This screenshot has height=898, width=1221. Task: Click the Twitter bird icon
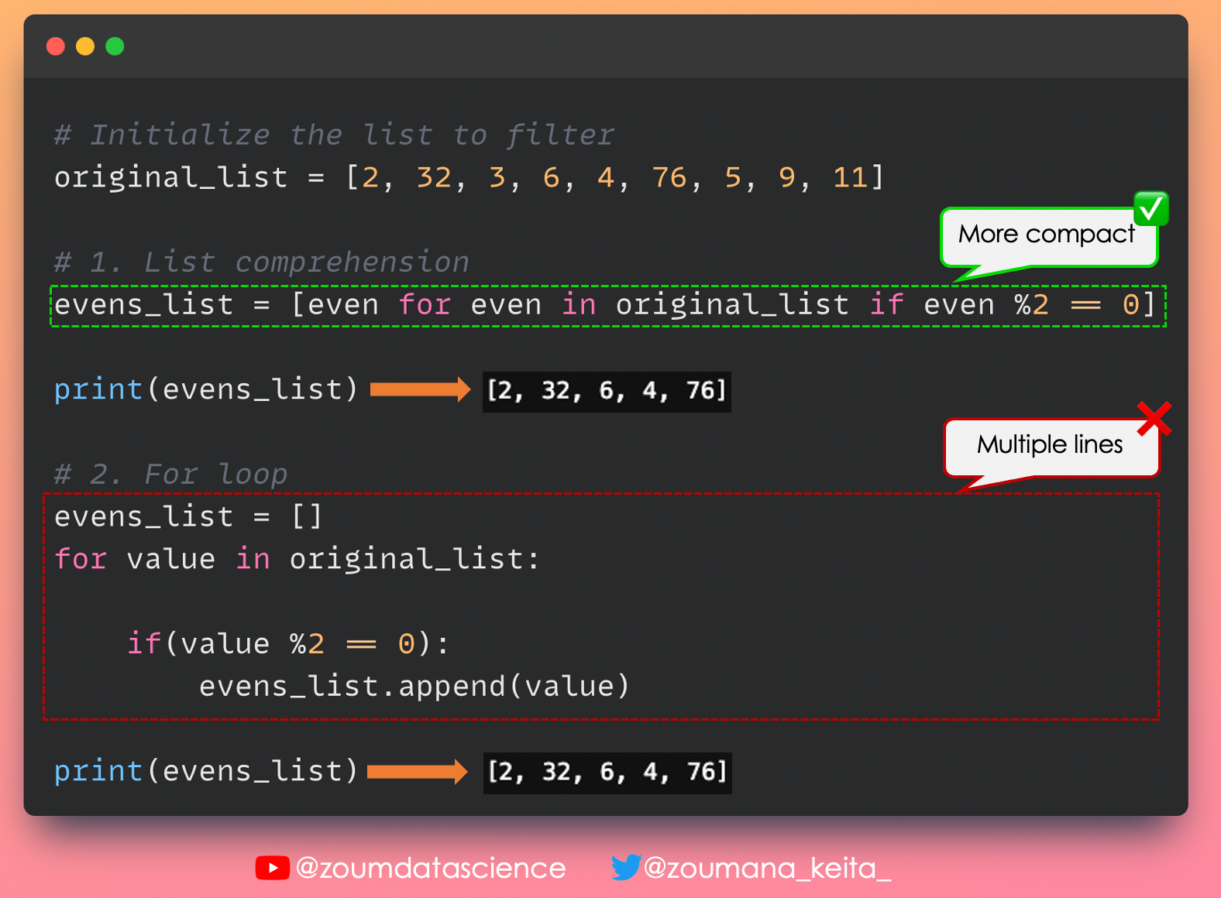pyautogui.click(x=626, y=867)
